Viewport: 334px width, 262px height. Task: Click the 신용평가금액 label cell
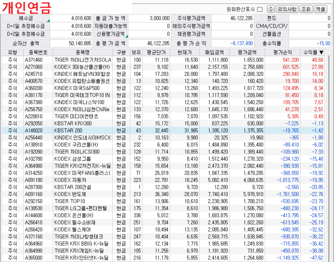click(111, 34)
